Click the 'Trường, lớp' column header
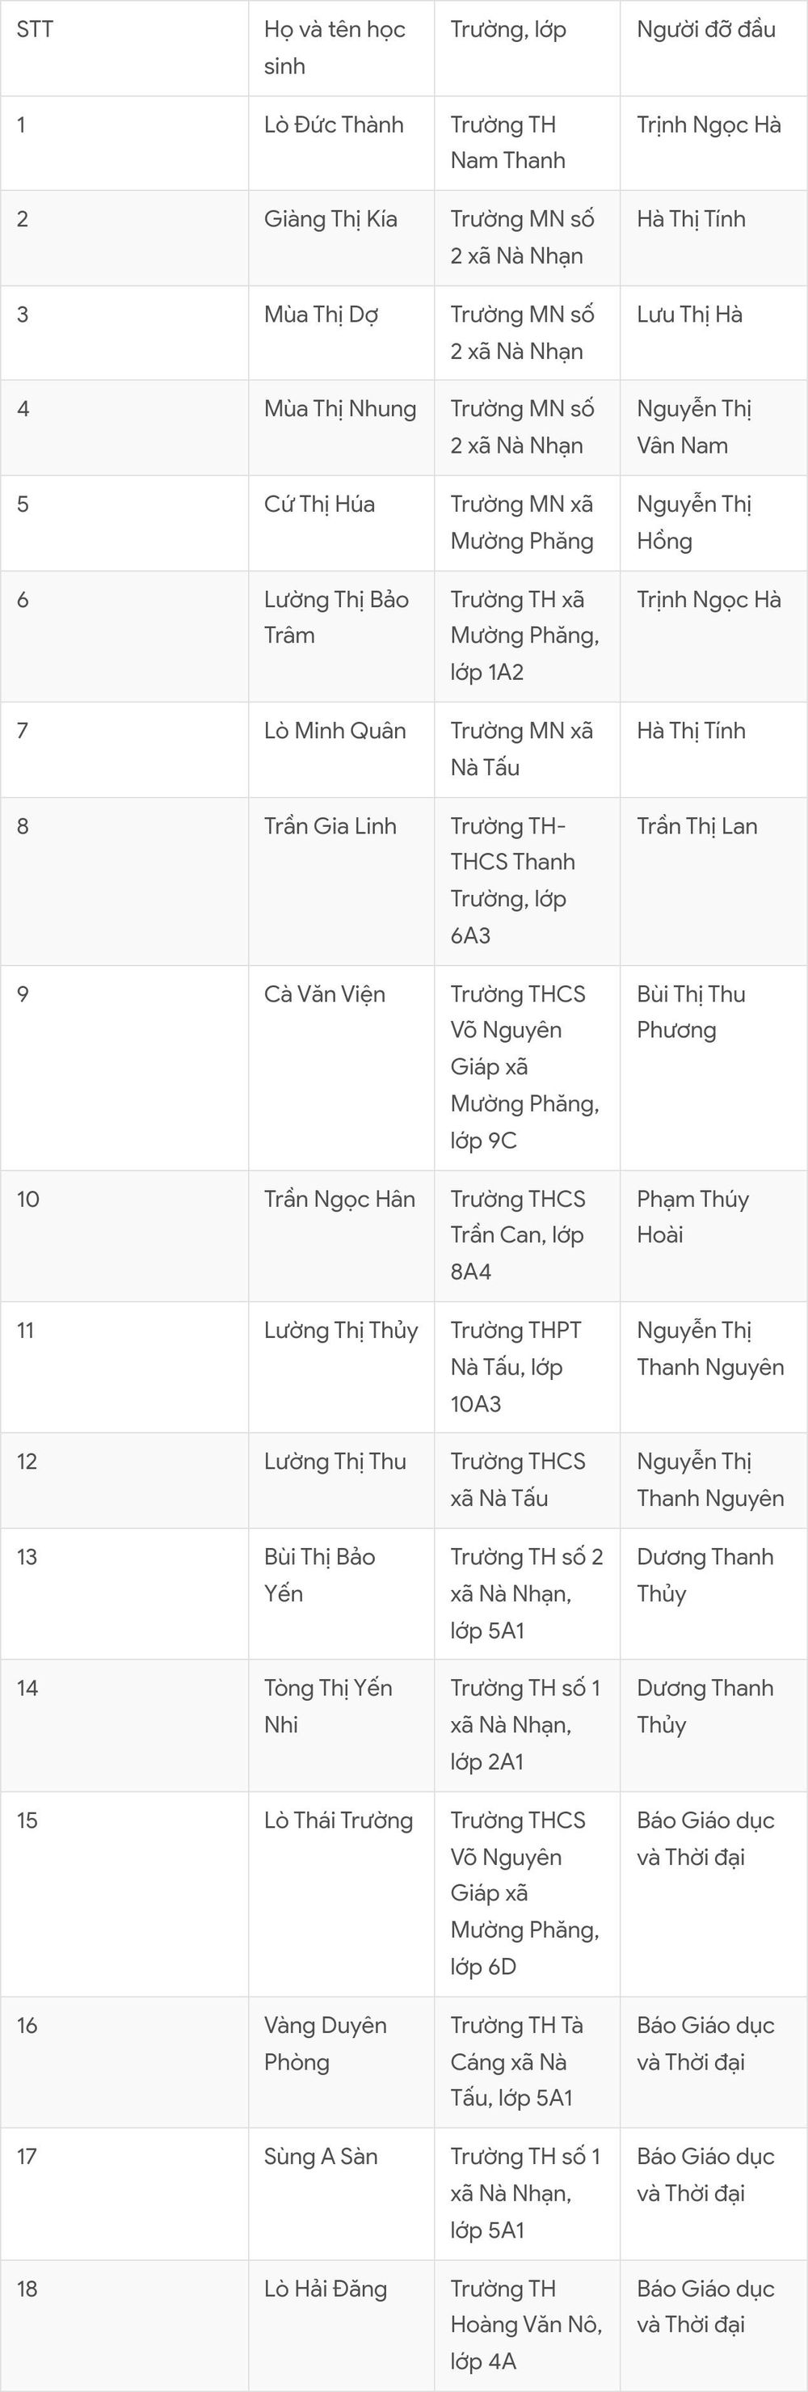Viewport: 808px width, 2392px height. pyautogui.click(x=508, y=30)
